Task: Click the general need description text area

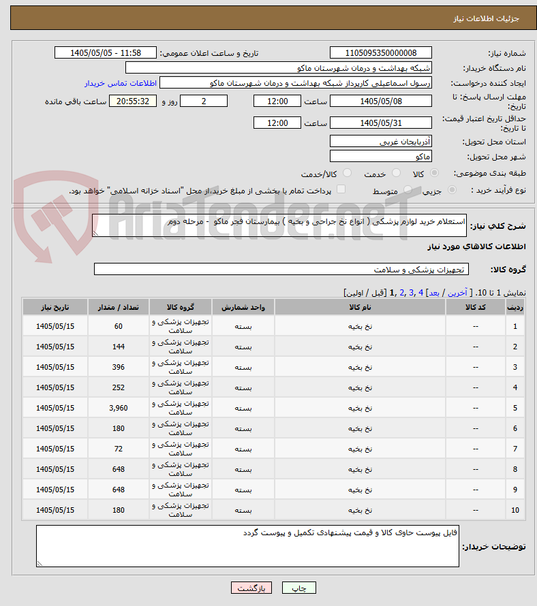Action: [x=279, y=225]
